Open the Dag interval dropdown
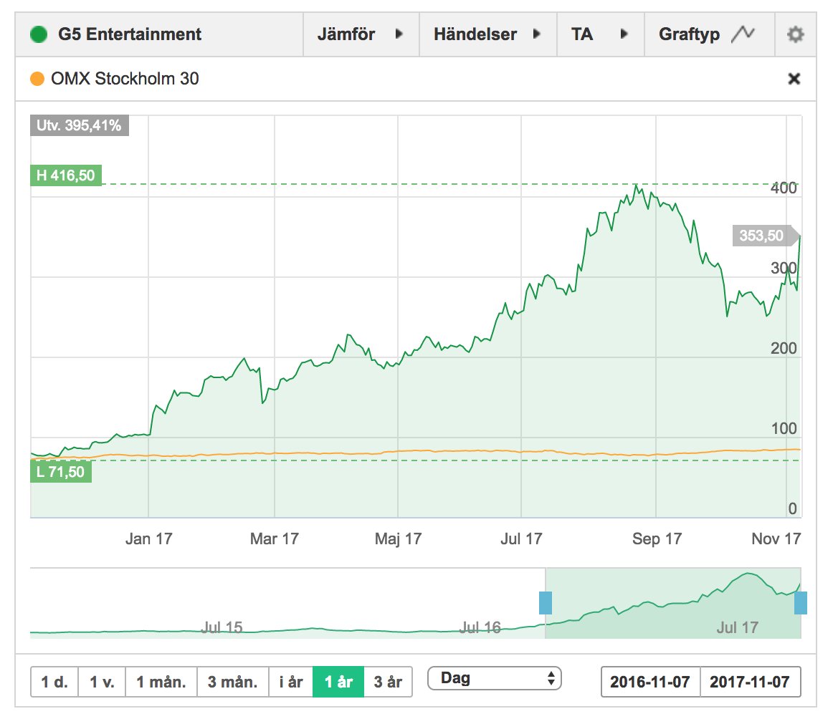Image resolution: width=833 pixels, height=719 pixels. point(495,677)
